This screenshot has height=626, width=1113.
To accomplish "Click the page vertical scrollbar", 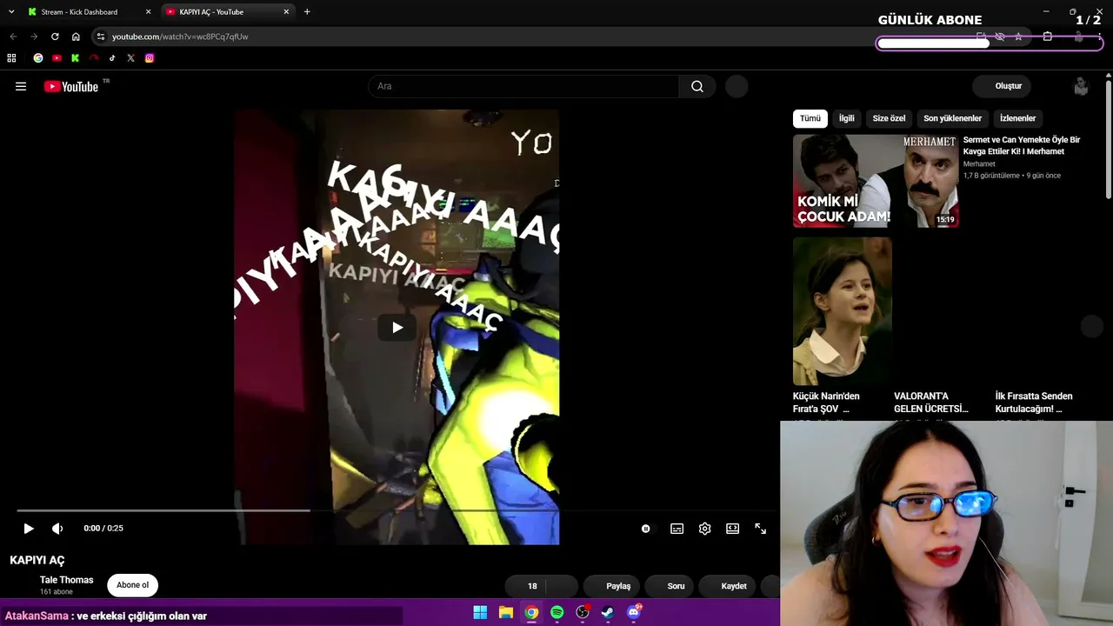I will [x=1109, y=139].
